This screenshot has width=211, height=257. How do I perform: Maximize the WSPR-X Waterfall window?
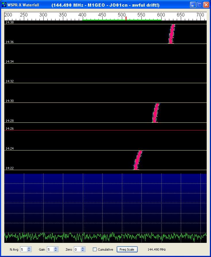pos(200,5)
